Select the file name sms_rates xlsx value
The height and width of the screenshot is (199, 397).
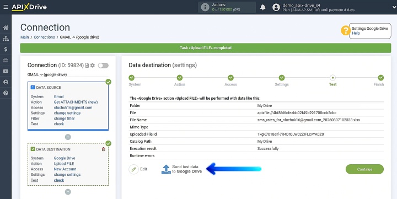[309, 120]
